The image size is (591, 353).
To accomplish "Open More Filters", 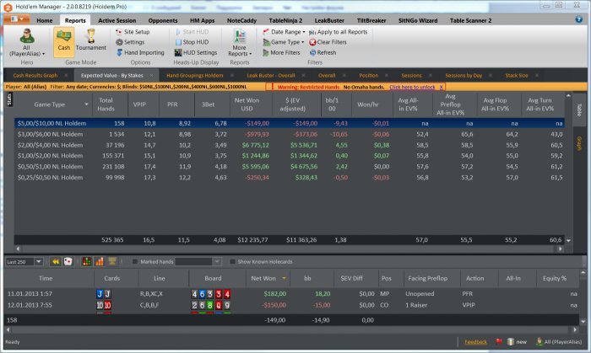I will 281,52.
